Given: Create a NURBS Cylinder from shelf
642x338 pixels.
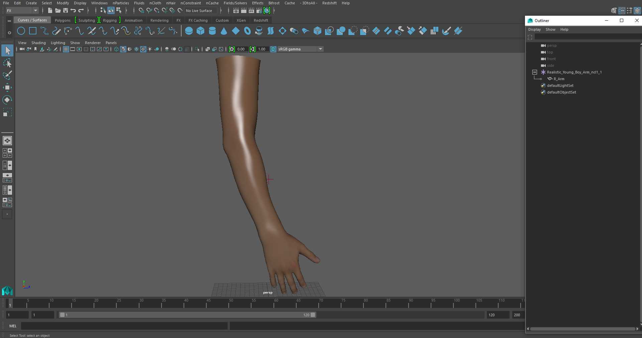Looking at the screenshot, I should point(212,31).
